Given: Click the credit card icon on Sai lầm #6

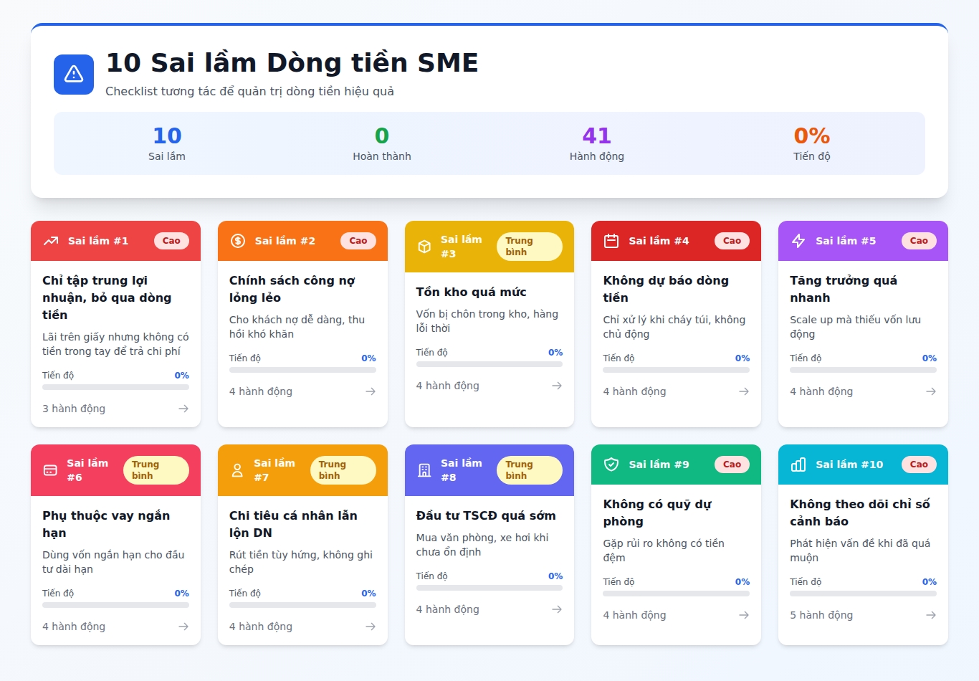Looking at the screenshot, I should [x=50, y=470].
